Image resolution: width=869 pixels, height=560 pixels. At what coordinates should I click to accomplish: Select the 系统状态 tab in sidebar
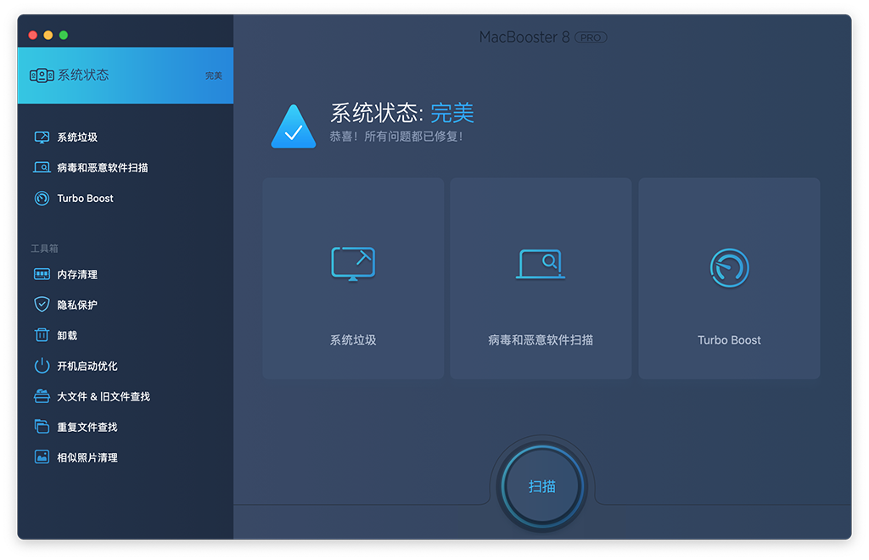tap(126, 76)
